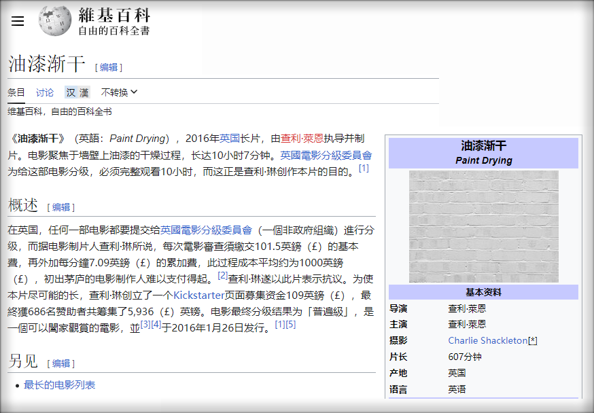Open the hamburger main menu
Viewport: 594px width, 413px height.
[x=18, y=21]
